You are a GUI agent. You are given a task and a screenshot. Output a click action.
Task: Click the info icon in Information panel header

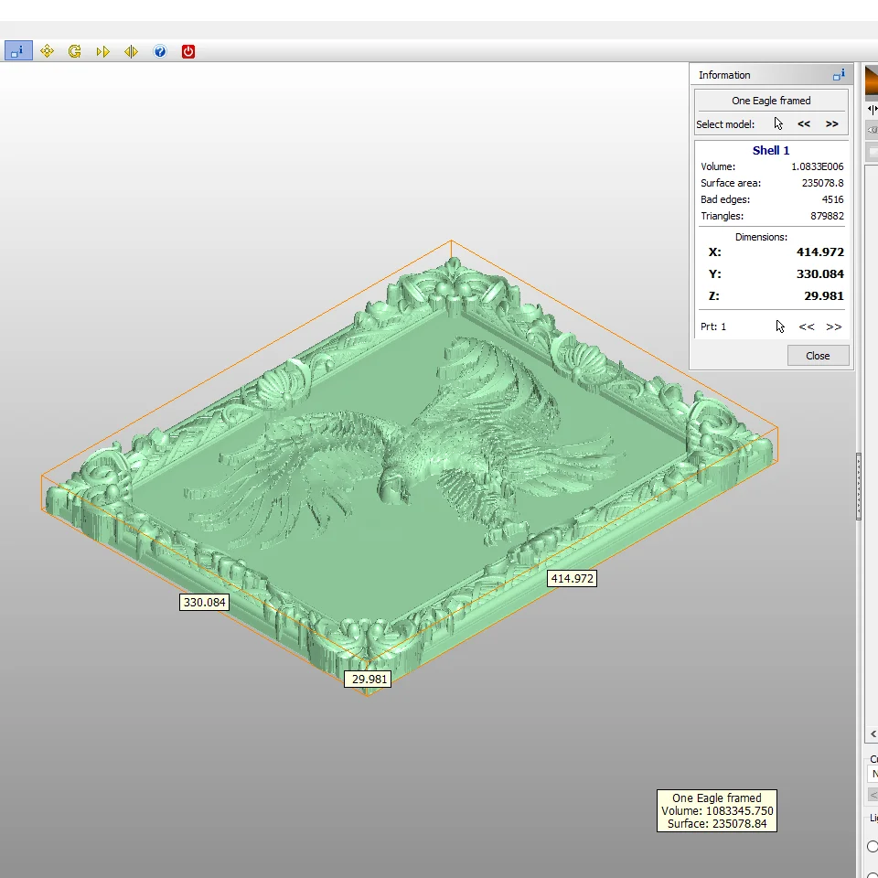[x=838, y=75]
